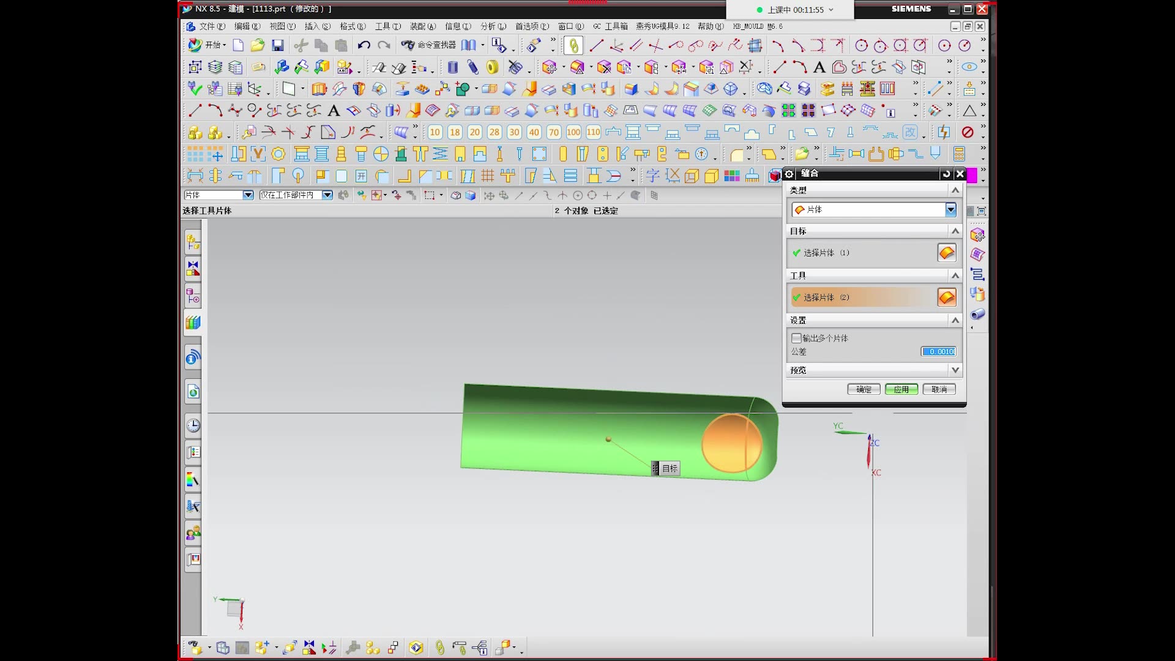Select the Text 'A' curve tool

pyautogui.click(x=819, y=67)
